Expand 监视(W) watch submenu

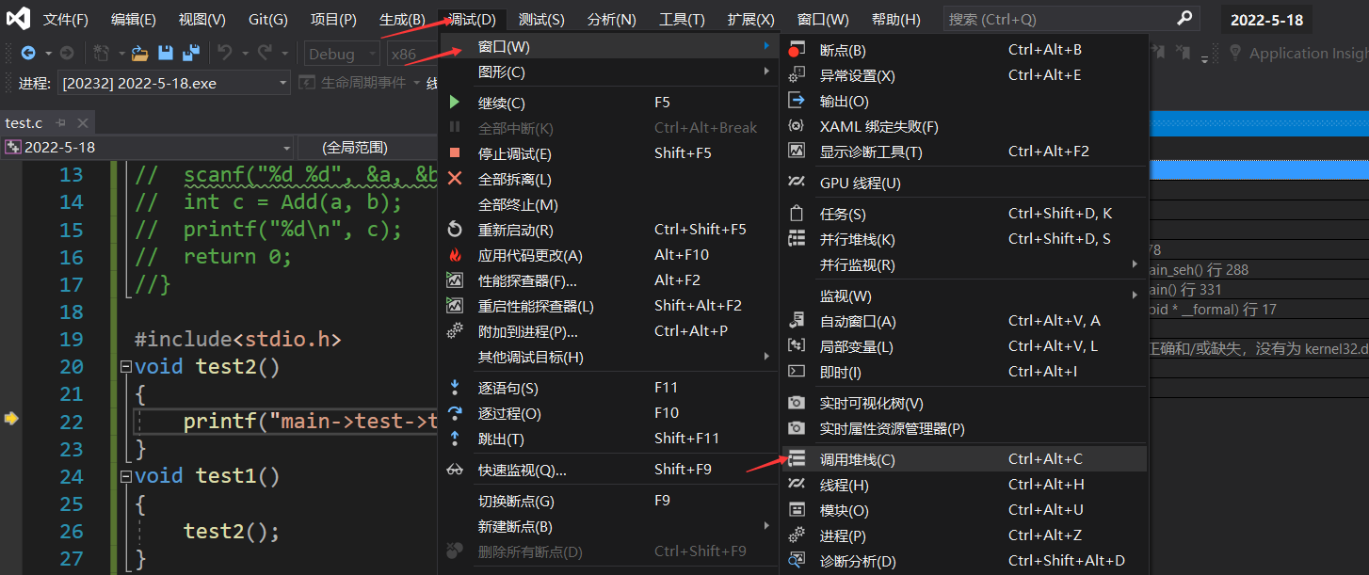click(x=965, y=295)
